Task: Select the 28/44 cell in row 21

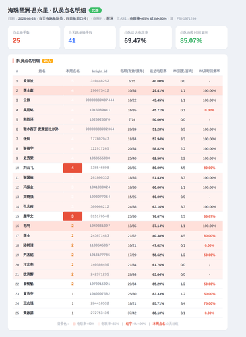Action: pyautogui.click(x=132, y=274)
